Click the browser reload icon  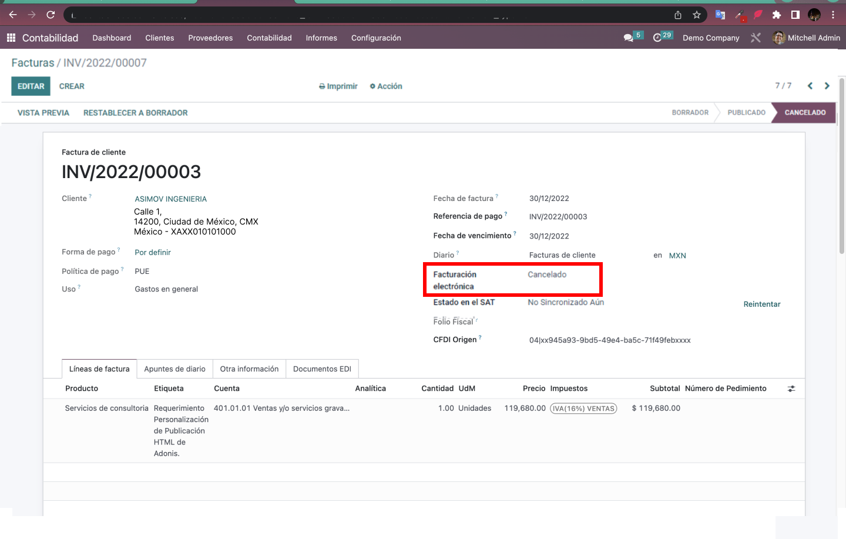[x=51, y=15]
